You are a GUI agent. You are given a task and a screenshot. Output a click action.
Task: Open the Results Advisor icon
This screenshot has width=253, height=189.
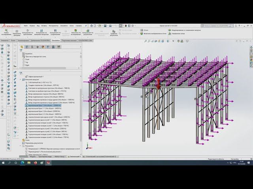point(88,30)
